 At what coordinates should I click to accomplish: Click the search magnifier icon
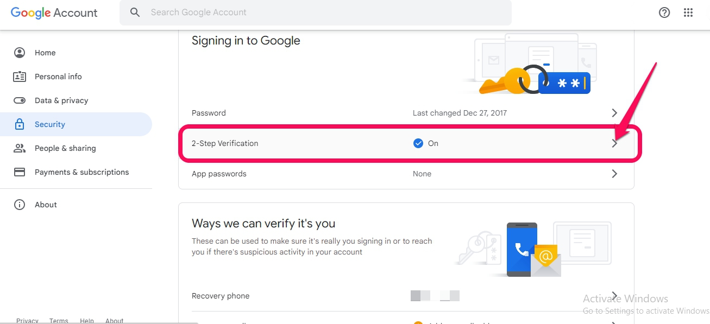[135, 12]
